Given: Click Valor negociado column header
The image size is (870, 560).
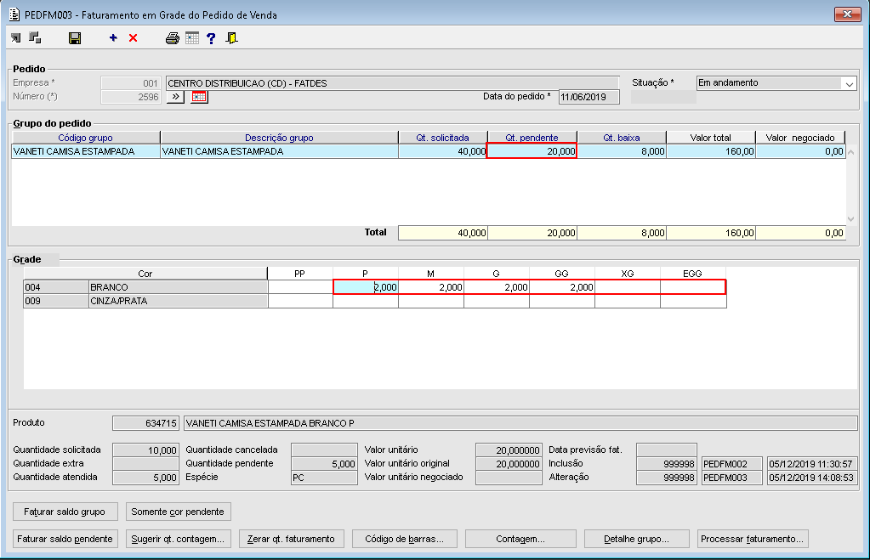Looking at the screenshot, I should [x=800, y=138].
